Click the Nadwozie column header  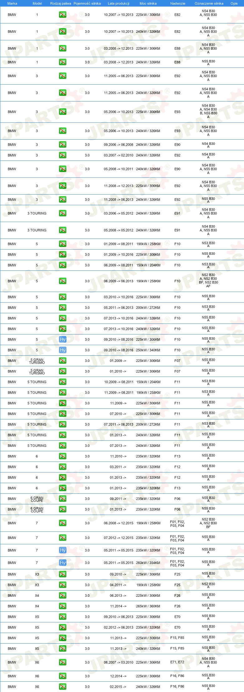[178, 3]
